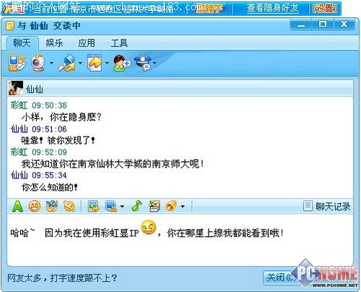Viewport: 361px width, 292px height.
Task: Invite friends with add-user icon
Action: [121, 63]
